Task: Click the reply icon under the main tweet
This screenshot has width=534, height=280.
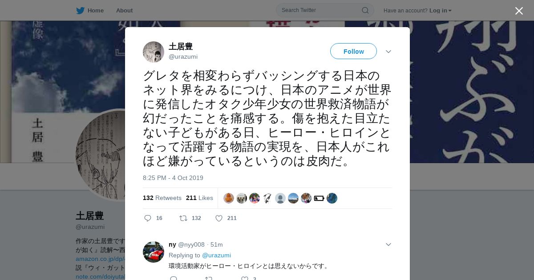Action: [x=148, y=218]
